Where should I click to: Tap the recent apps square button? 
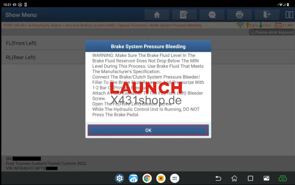click(250, 178)
